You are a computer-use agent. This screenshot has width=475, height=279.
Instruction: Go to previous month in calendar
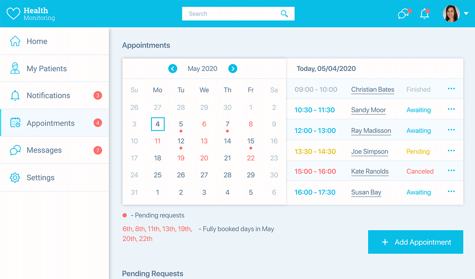click(x=173, y=68)
